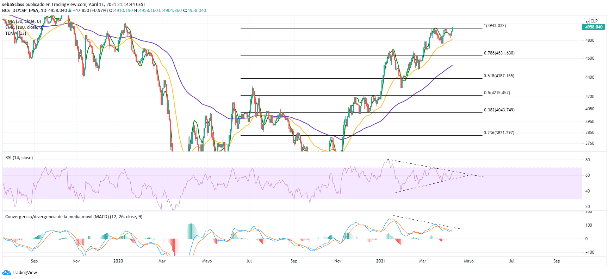The width and height of the screenshot is (609, 279).
Task: Click the Fibonacci 0.382(4043.749) level label
Action: 499,110
